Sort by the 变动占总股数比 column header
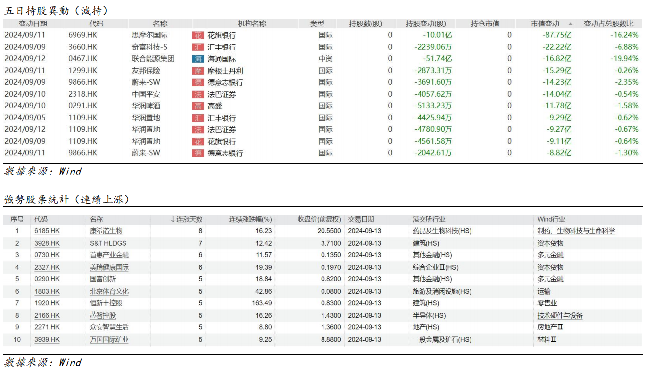This screenshot has width=645, height=373. [x=609, y=24]
